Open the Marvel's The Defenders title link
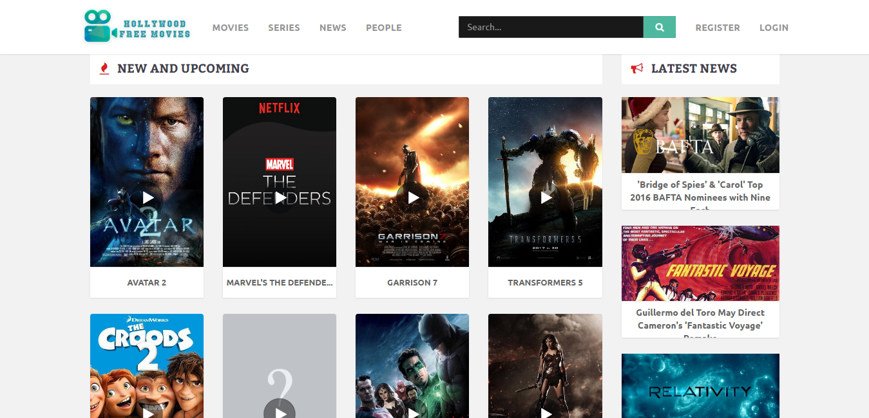 pos(280,282)
